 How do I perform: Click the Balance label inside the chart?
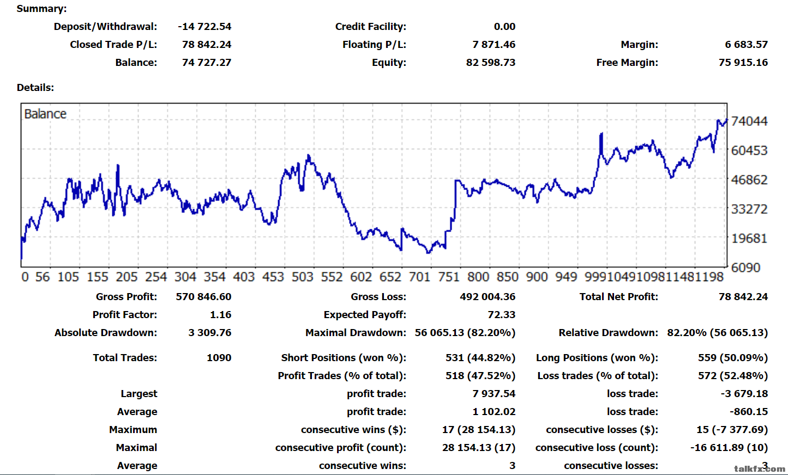point(45,114)
